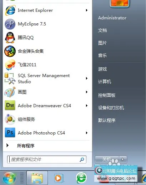The image size is (146, 185).
Task: Click the MyEclipse 7.5 label text
Action: (x=32, y=24)
